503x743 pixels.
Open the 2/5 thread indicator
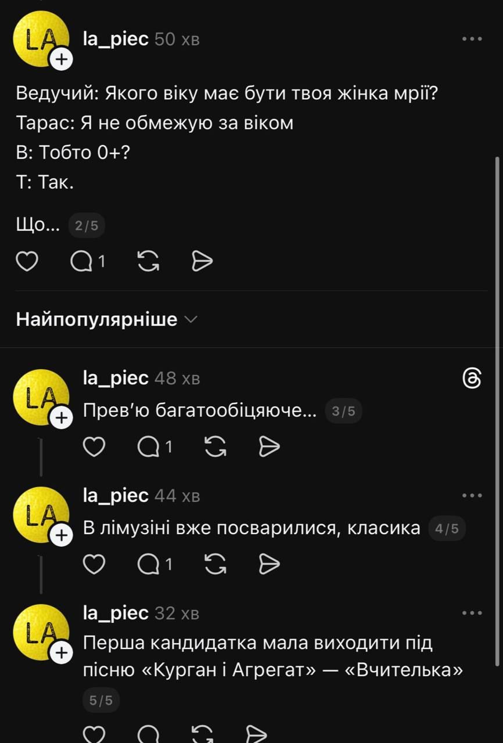coord(87,226)
